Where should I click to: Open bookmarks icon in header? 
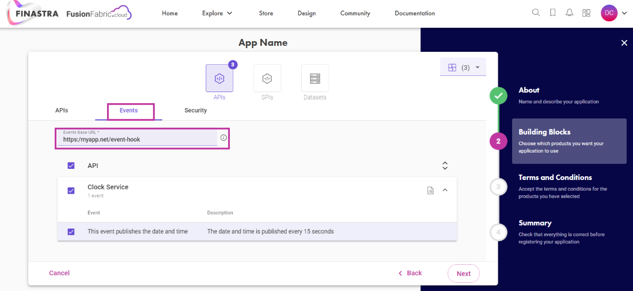[552, 13]
